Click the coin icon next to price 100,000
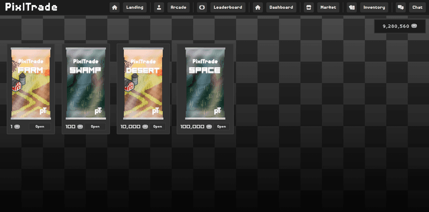Viewport: 429px width, 212px height. point(209,126)
